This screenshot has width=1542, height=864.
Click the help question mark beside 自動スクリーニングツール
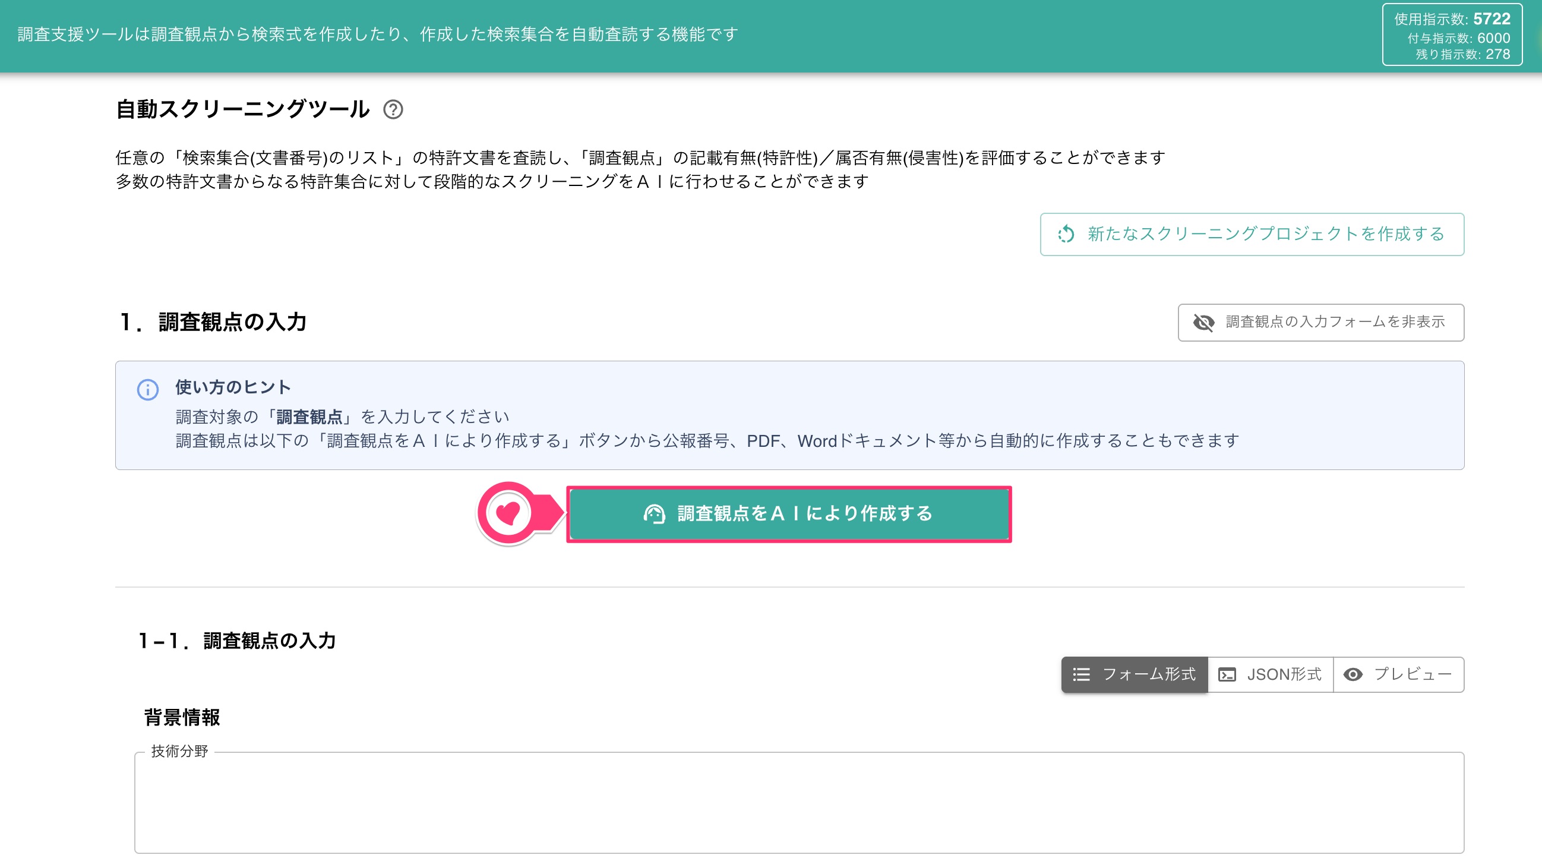[x=393, y=109]
